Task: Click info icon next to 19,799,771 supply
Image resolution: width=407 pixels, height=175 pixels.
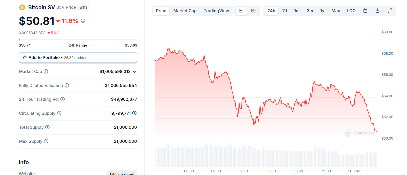Action: pos(134,113)
